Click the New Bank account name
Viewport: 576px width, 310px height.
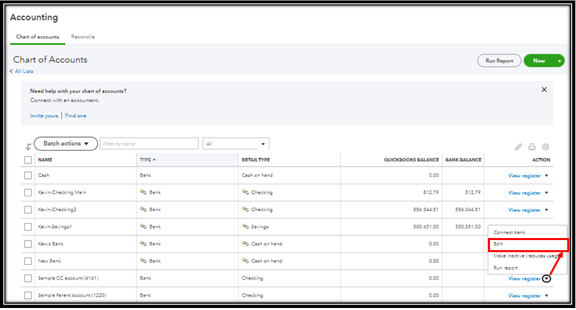click(50, 261)
